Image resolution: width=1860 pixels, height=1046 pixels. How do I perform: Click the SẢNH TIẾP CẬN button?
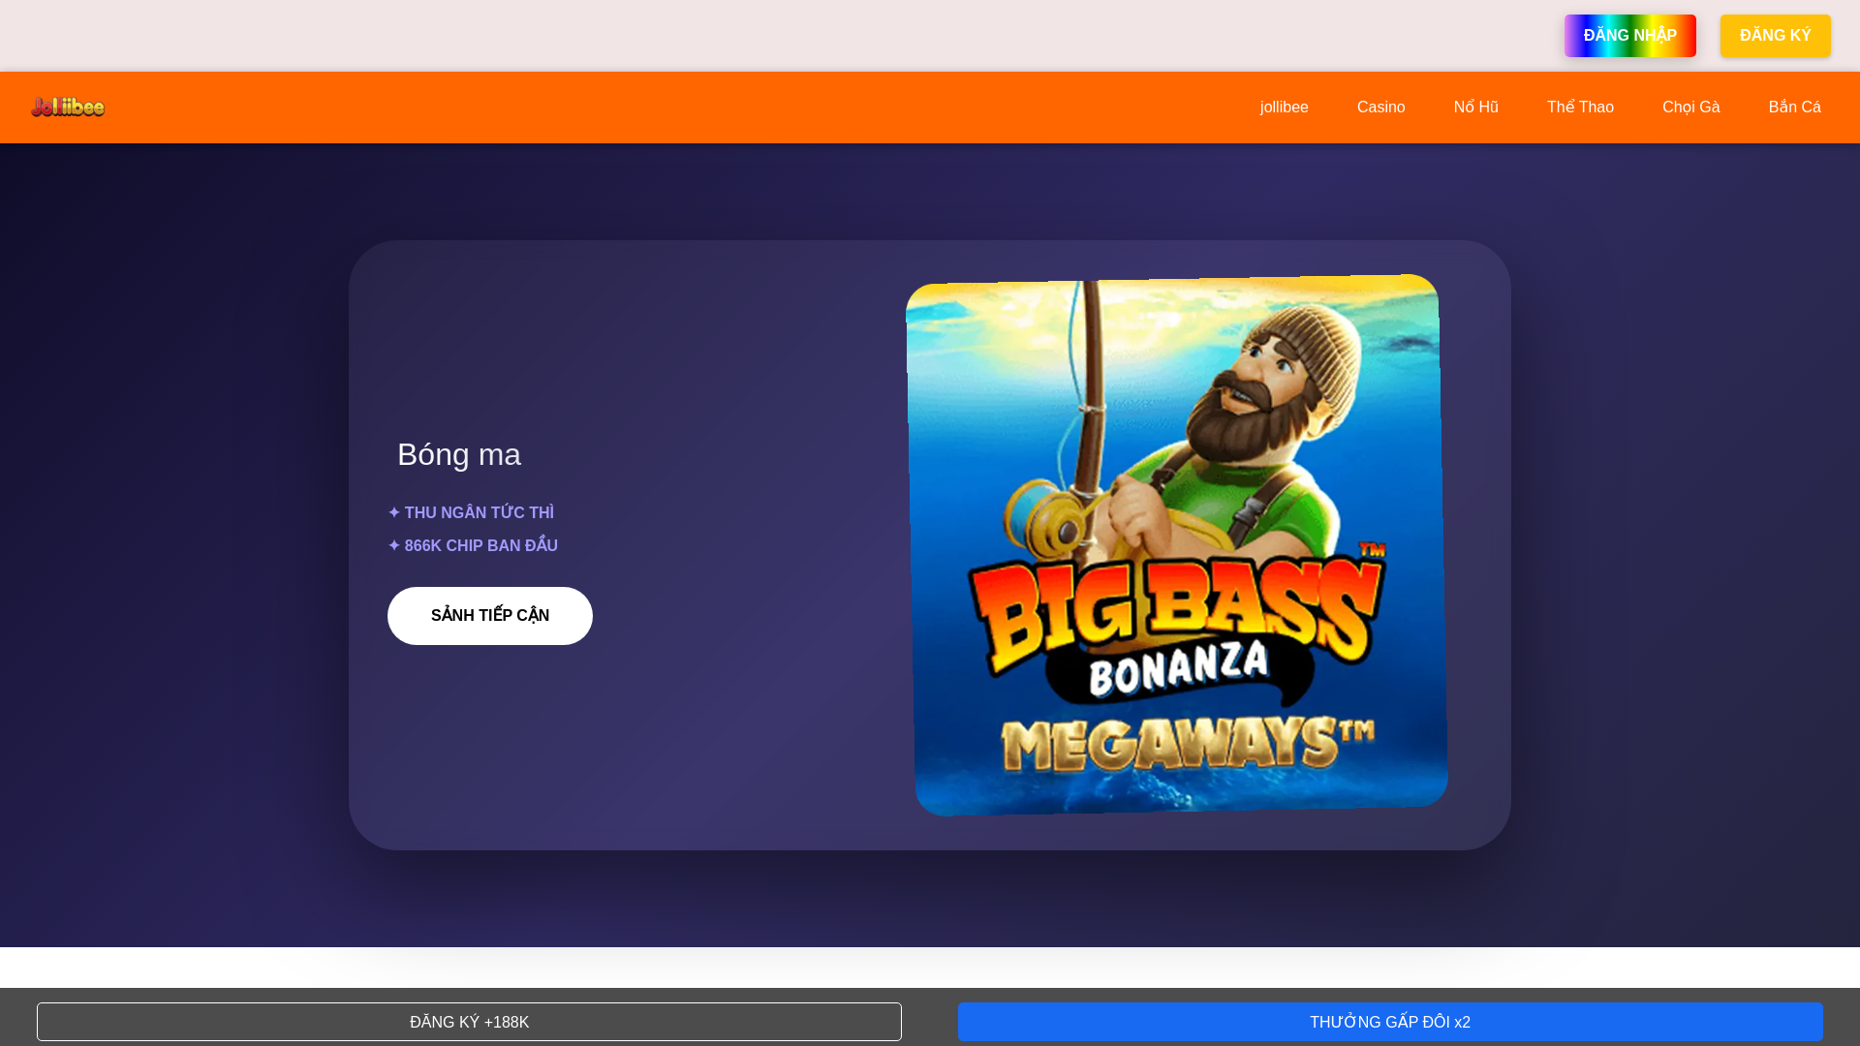pos(490,616)
